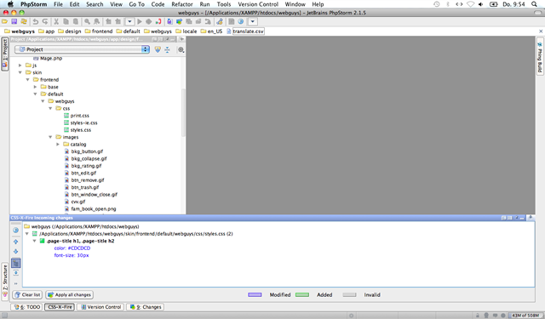Click the Undo arrow in the toolbar
The width and height of the screenshot is (545, 319).
click(35, 21)
